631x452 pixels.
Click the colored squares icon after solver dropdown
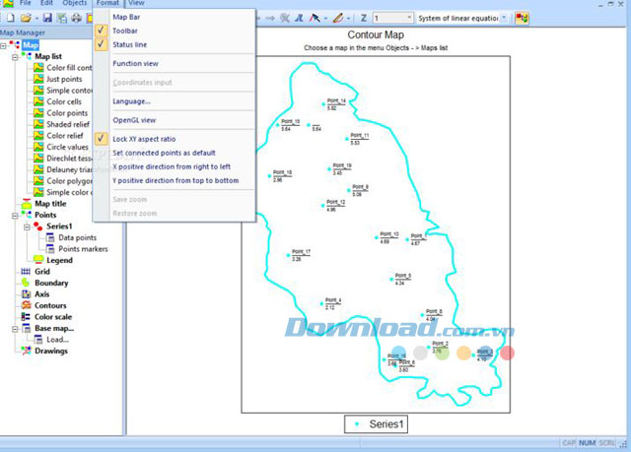(x=522, y=18)
